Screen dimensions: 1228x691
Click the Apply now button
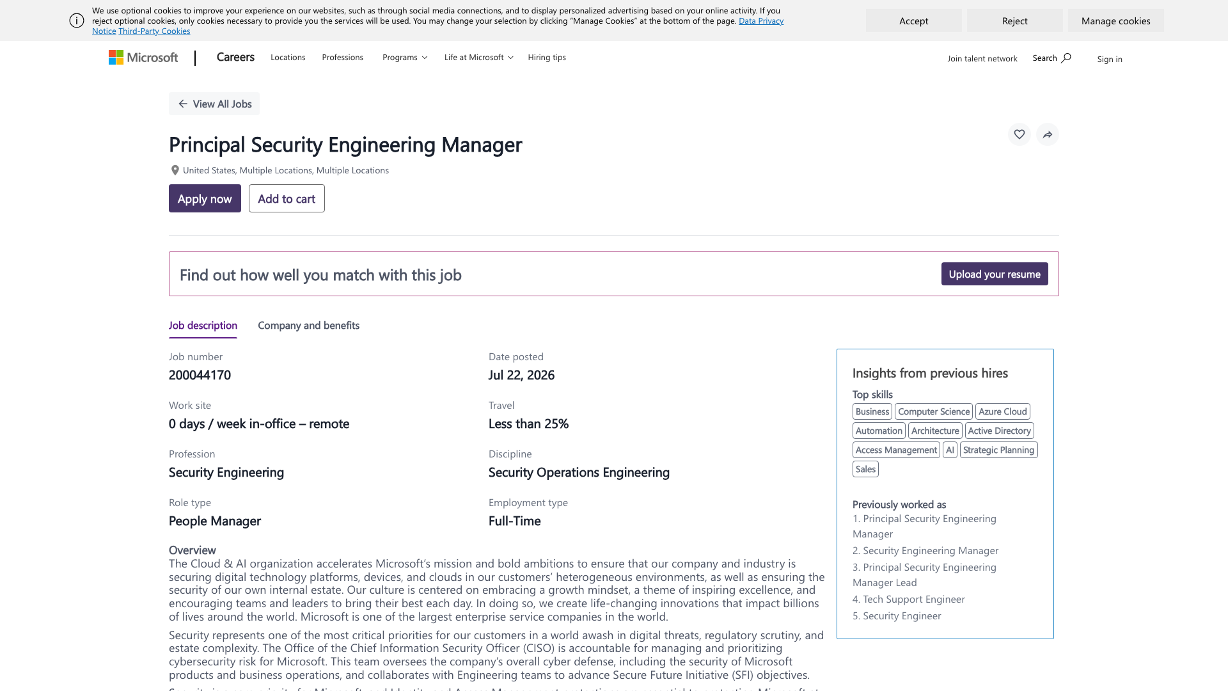pos(205,198)
